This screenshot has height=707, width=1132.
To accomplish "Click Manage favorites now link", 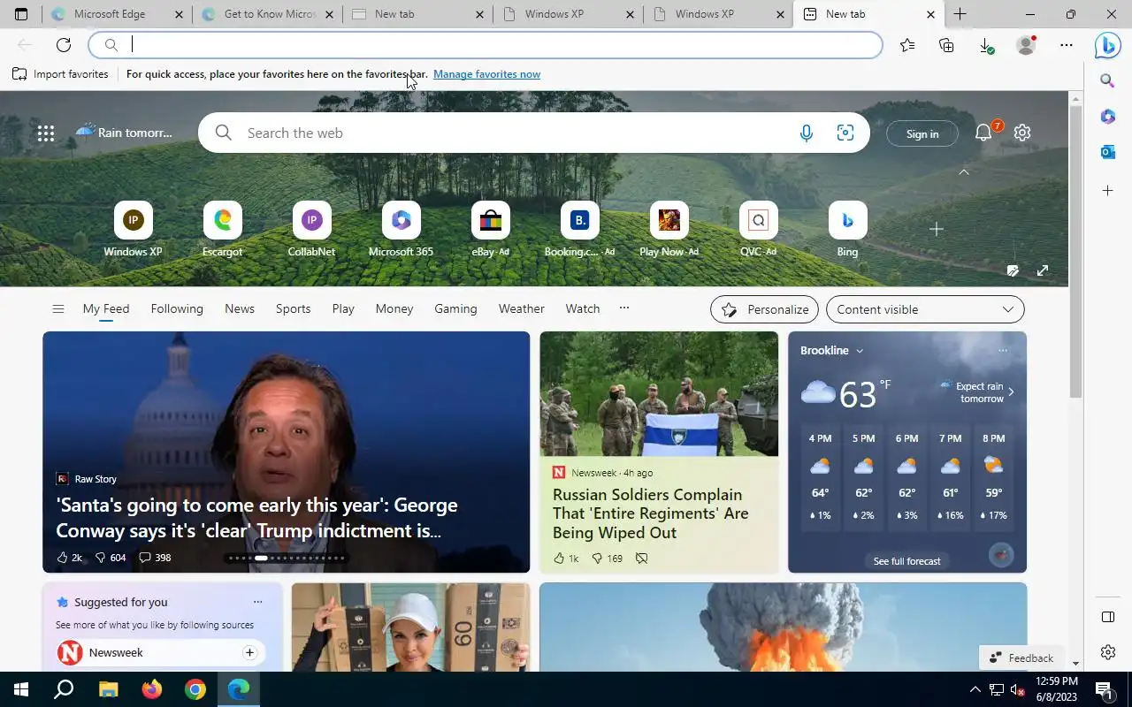I will point(486,74).
